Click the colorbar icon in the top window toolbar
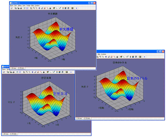 pyautogui.click(x=63, y=8)
